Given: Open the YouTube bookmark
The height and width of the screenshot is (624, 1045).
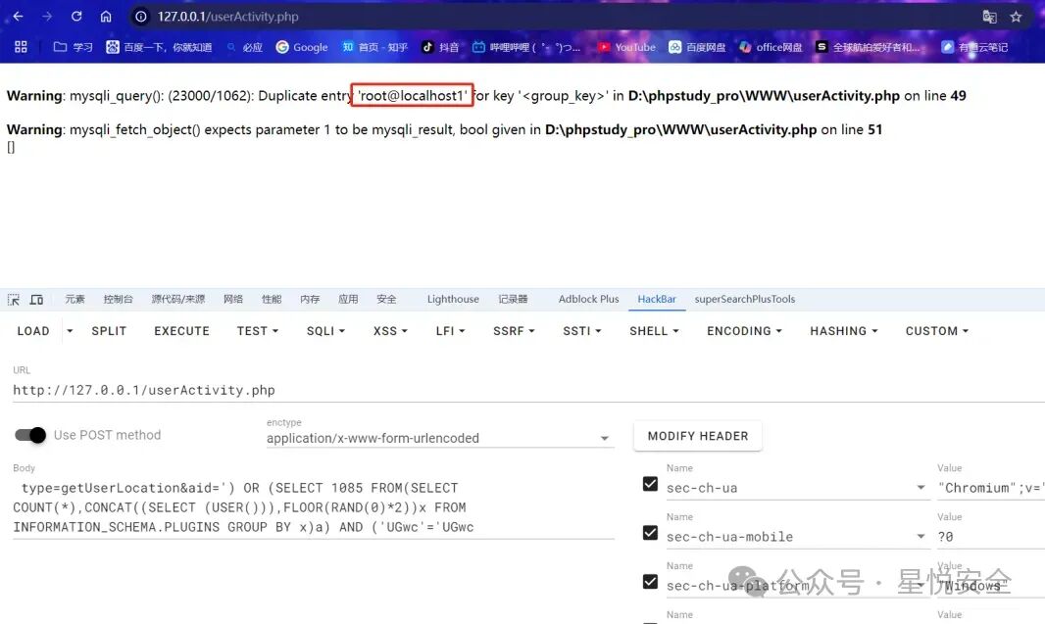Looking at the screenshot, I should pyautogui.click(x=626, y=47).
